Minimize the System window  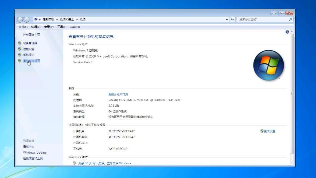[274, 13]
